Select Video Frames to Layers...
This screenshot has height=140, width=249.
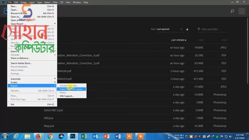point(72,89)
